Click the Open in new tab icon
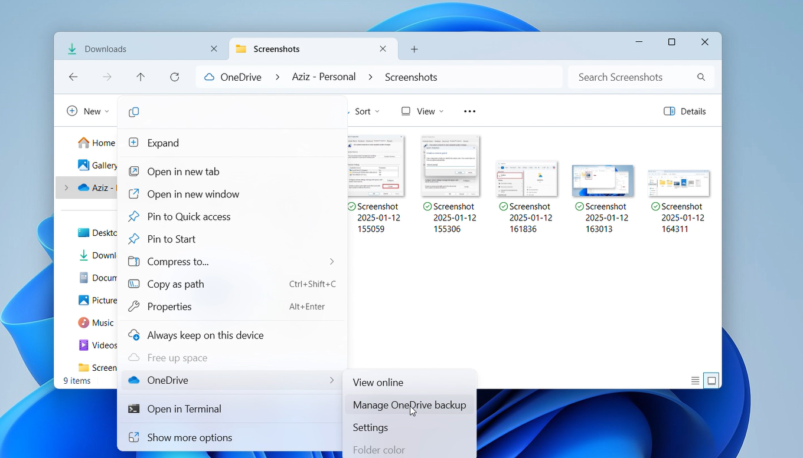The width and height of the screenshot is (803, 458). pos(134,172)
